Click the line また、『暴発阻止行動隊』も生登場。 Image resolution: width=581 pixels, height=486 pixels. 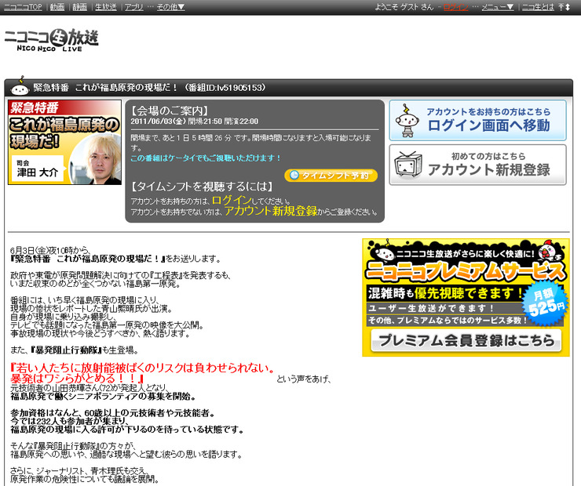coord(75,350)
